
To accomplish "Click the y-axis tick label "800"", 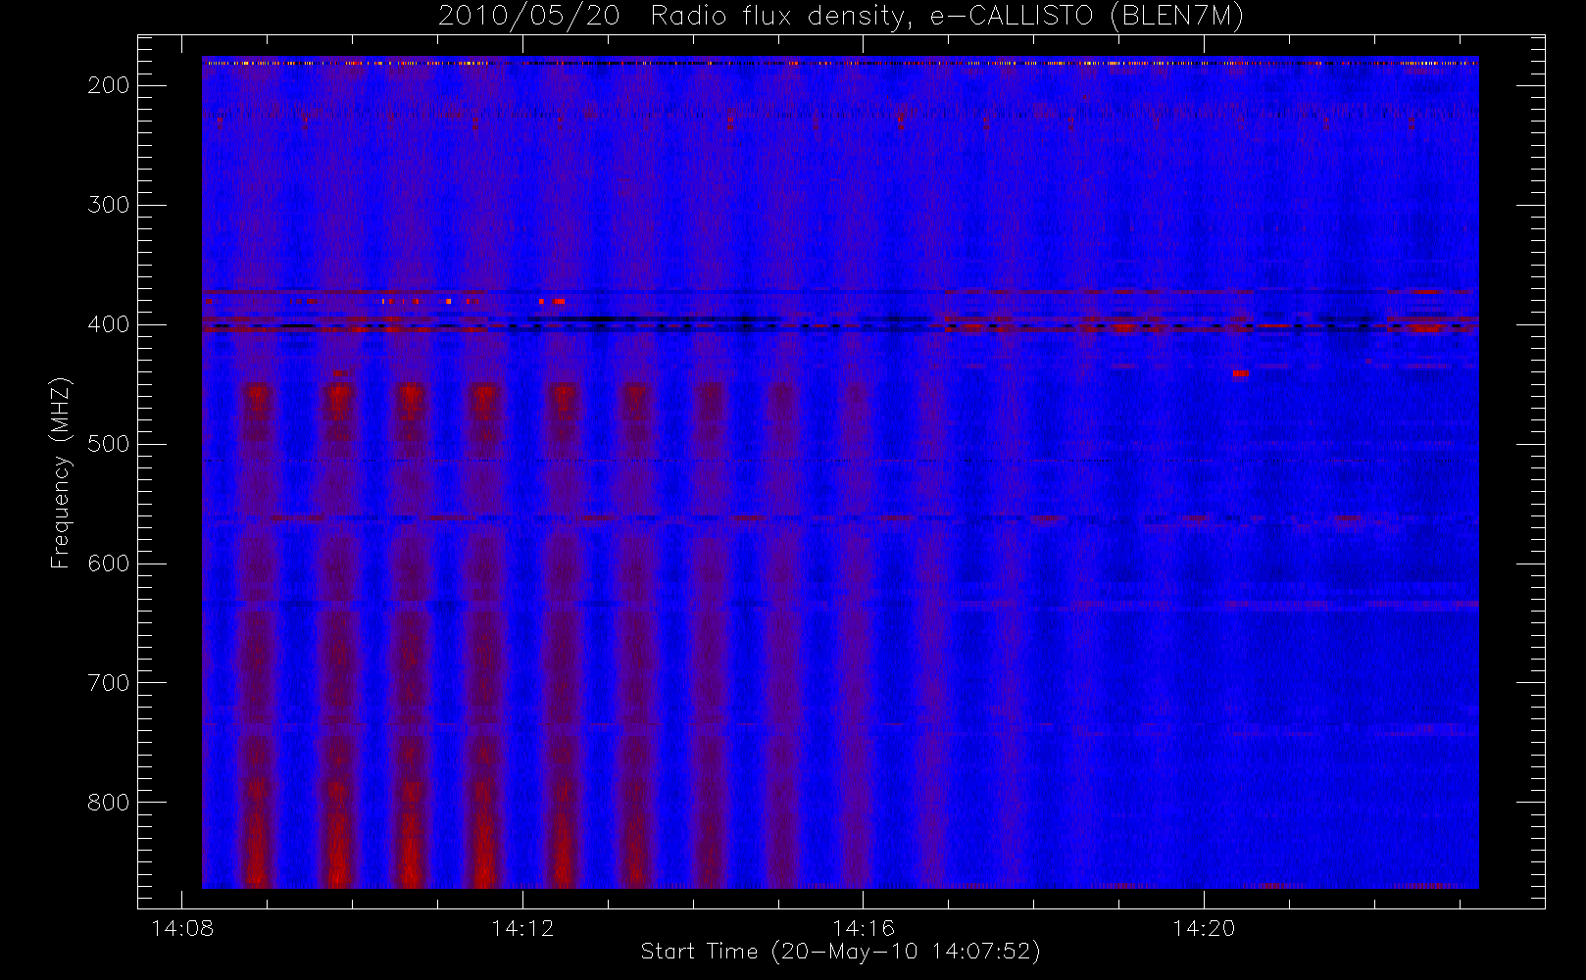I will coord(109,803).
